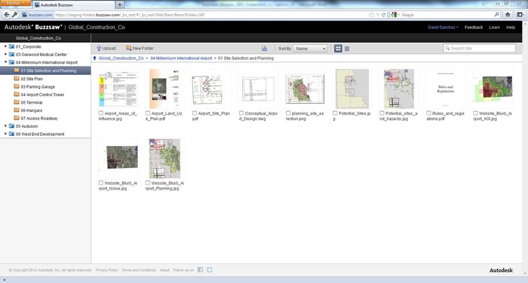This screenshot has height=283, width=528.
Task: Go back with browser back arrow
Action: pos(6,15)
